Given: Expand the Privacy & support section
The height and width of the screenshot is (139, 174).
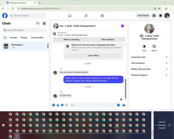Looking at the screenshot, I should coord(149,75).
